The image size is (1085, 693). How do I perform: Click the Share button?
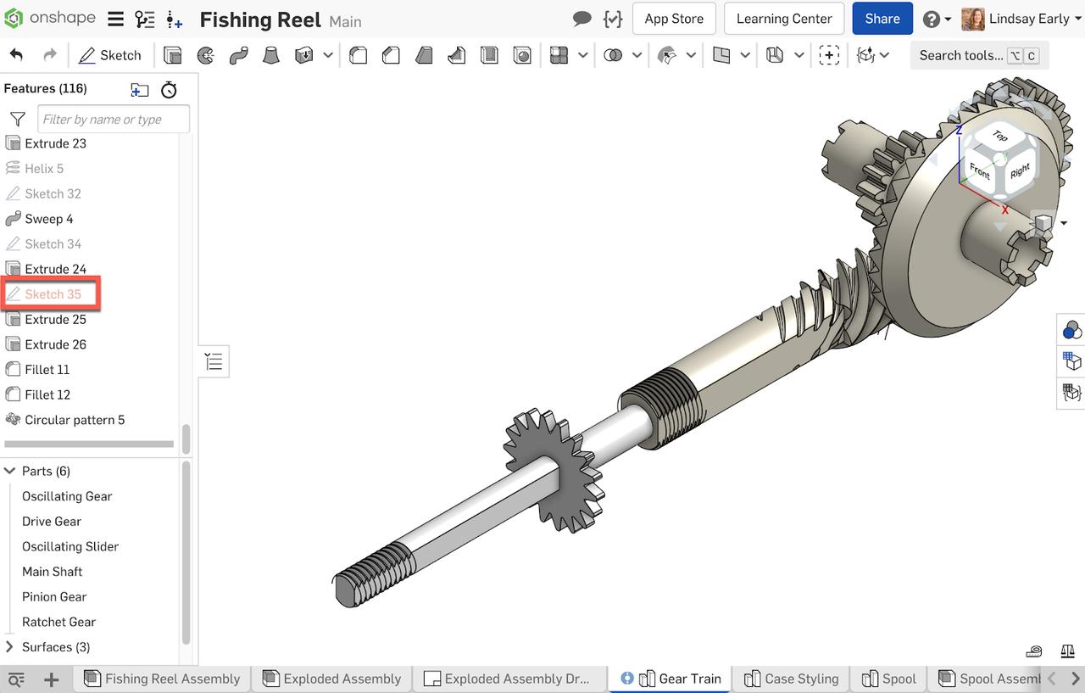click(x=882, y=18)
